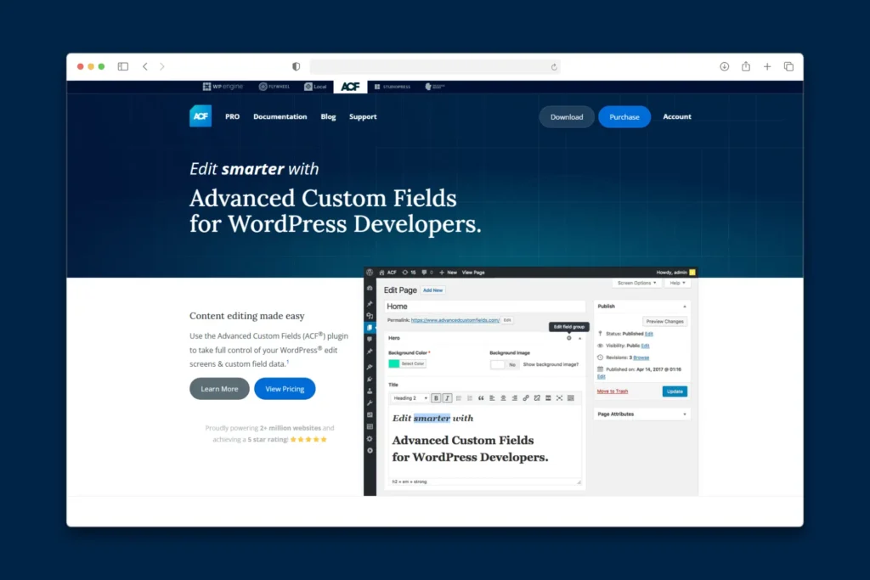Open the Howdy, admin account menu
The height and width of the screenshot is (580, 870).
pos(675,273)
